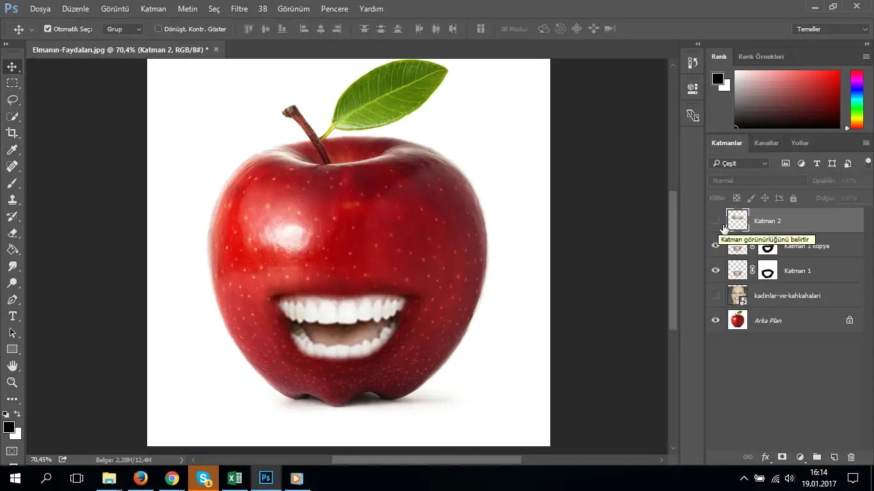
Task: Select the Horizontal Type tool
Action: coord(12,316)
